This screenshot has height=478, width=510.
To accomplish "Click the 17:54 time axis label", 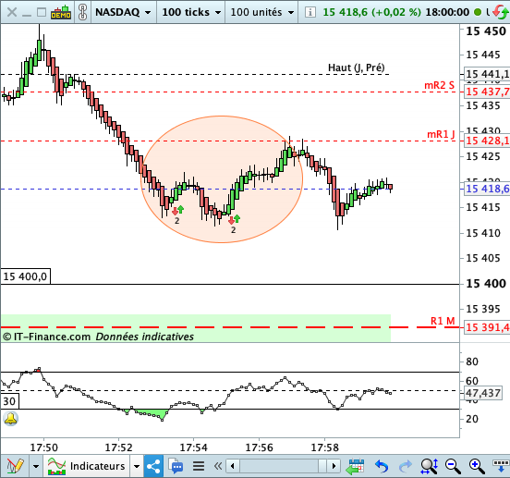I will pos(193,447).
